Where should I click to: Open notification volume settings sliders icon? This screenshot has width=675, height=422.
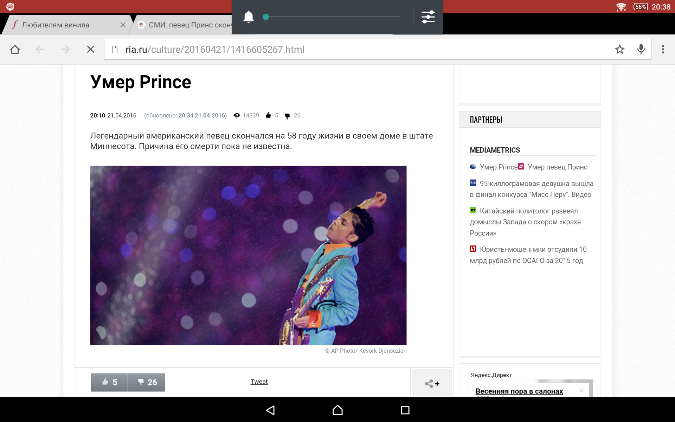pos(428,17)
